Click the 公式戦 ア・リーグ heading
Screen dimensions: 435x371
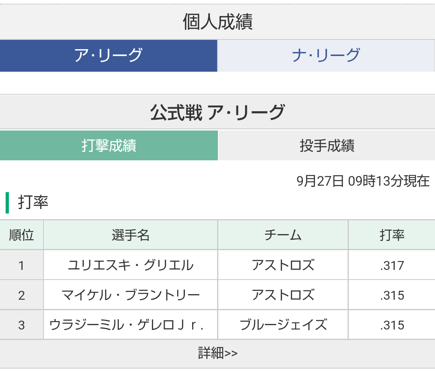click(x=217, y=112)
